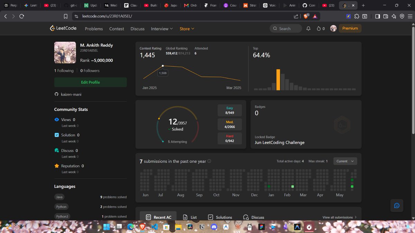Viewport: 415px width, 233px height.
Task: Open File Explorer from the taskbar
Action: pyautogui.click(x=178, y=227)
